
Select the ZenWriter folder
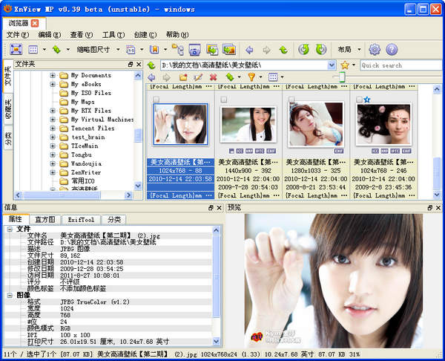click(86, 172)
